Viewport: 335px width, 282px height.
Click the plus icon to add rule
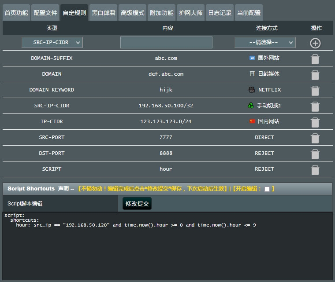[x=315, y=43]
